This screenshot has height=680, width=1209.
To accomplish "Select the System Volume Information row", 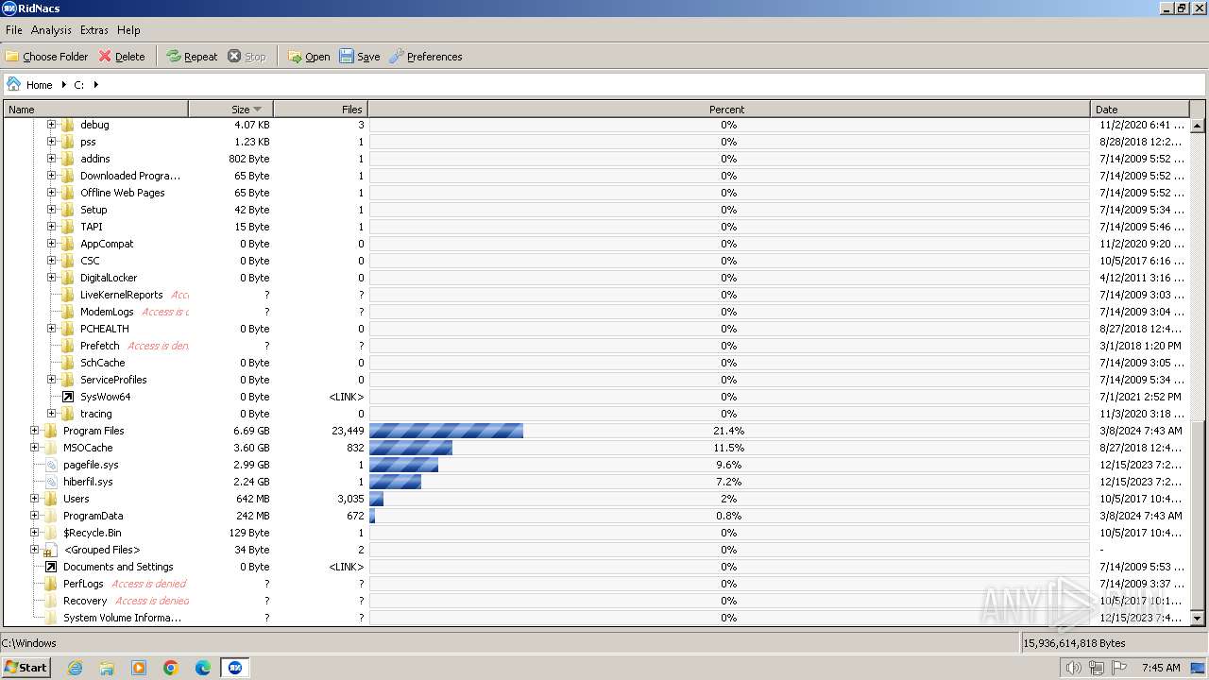I will (x=595, y=618).
